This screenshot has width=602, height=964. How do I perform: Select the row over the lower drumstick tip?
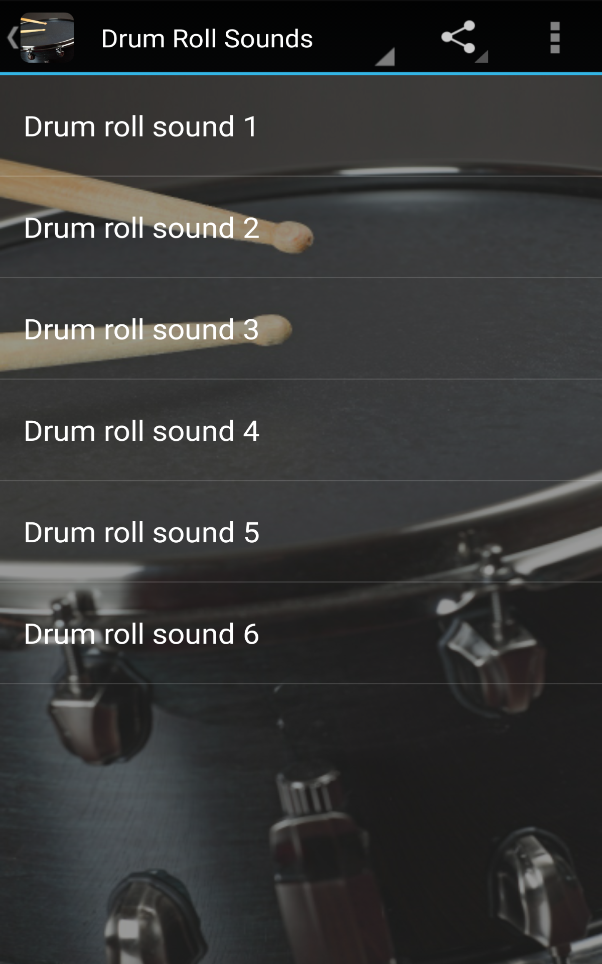click(x=301, y=329)
